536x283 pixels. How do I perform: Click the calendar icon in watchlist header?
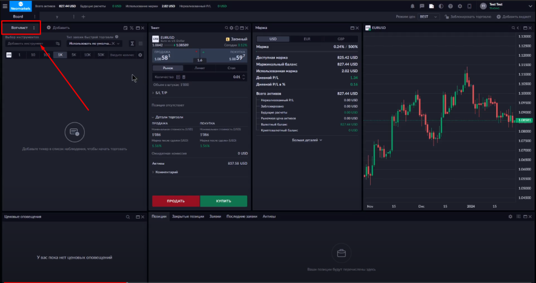(x=126, y=28)
